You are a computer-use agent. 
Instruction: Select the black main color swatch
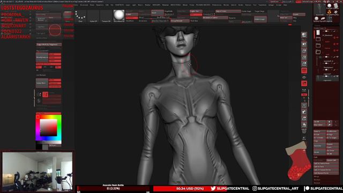(39, 147)
